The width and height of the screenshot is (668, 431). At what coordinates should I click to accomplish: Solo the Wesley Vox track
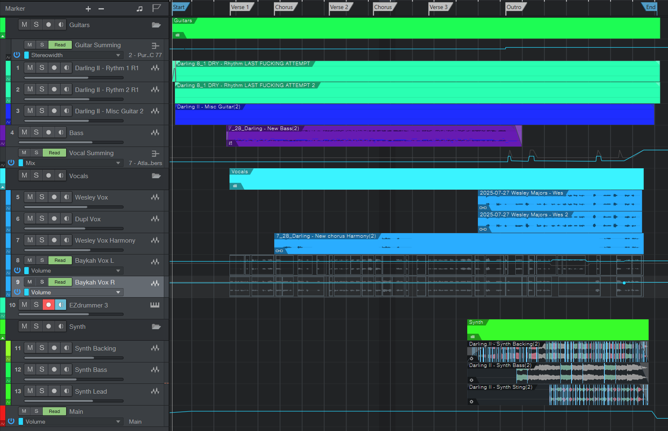tap(42, 197)
